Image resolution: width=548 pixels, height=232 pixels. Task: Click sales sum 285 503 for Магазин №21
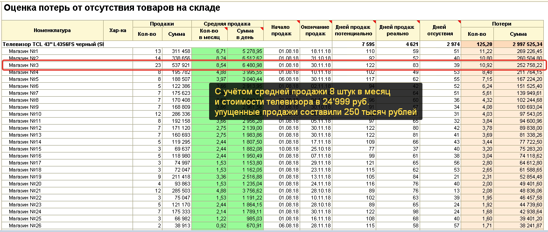click(181, 191)
